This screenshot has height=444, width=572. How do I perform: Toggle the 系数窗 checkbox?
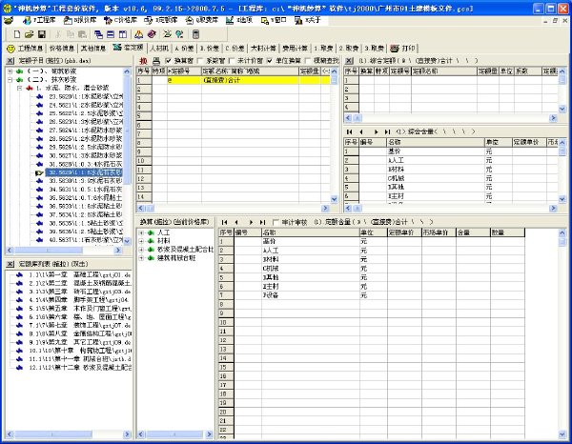[x=200, y=61]
